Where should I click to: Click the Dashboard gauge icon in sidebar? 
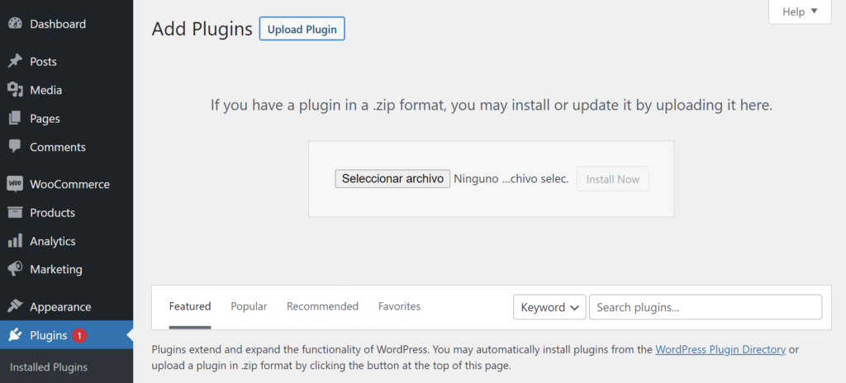(x=15, y=24)
